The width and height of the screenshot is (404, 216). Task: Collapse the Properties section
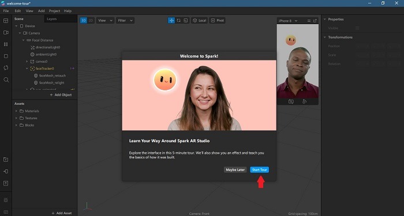click(324, 19)
